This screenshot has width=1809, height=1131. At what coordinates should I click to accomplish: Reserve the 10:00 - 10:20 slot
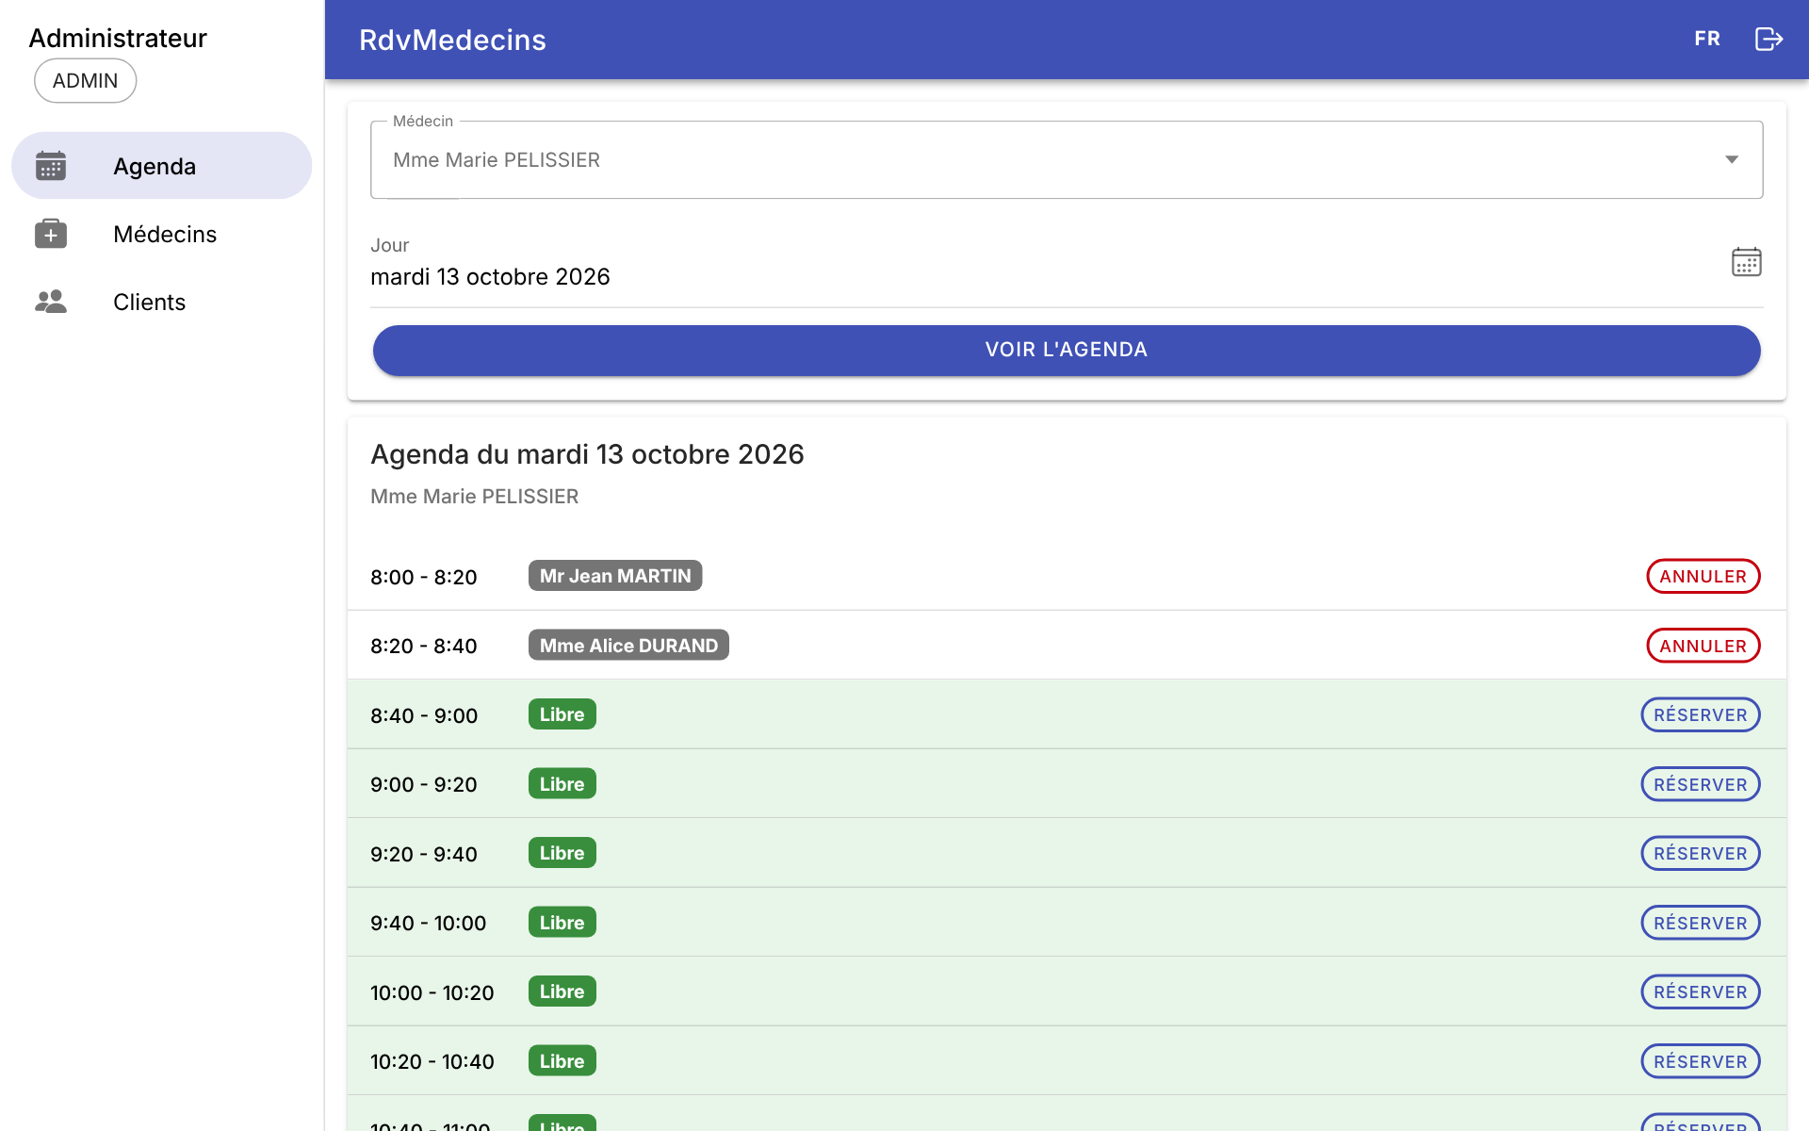pyautogui.click(x=1701, y=992)
